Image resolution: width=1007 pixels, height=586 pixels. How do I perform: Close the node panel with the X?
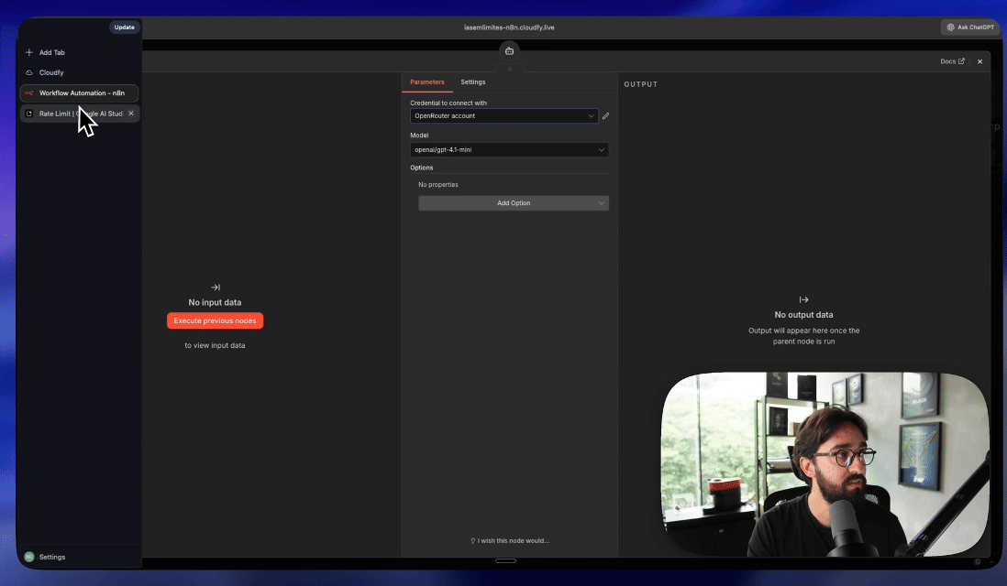pos(980,61)
